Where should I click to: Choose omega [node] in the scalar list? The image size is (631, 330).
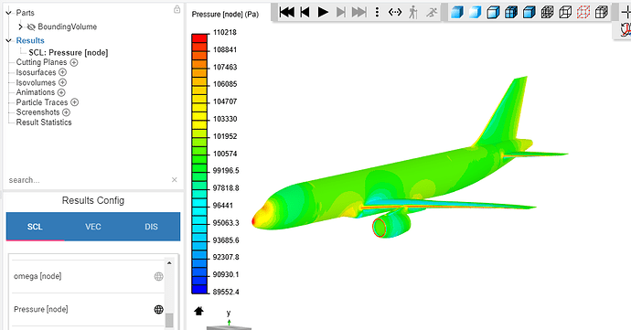37,276
